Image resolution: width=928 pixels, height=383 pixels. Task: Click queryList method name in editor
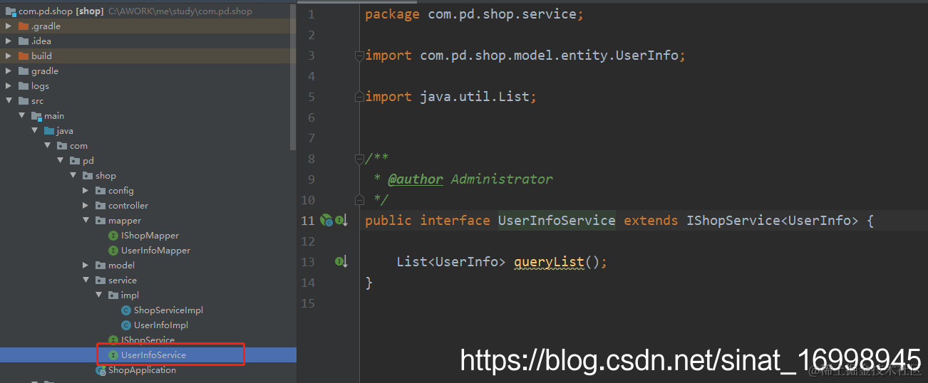point(549,262)
